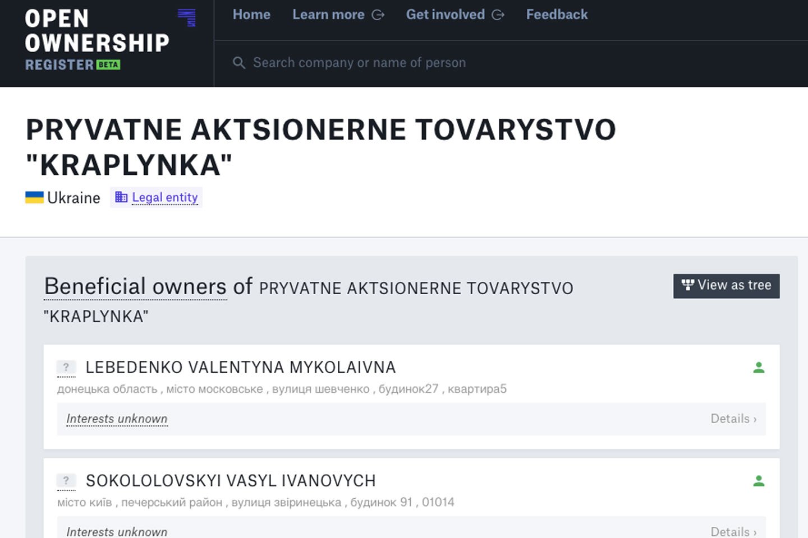Click the PRYVATNE AKTSIONERNE TOVARYSTVO page title
Image resolution: width=808 pixels, height=538 pixels.
321,147
